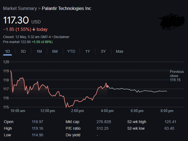This screenshot has height=141, width=188.
Task: Switch to the 5Y tab
Action: (x=103, y=51)
